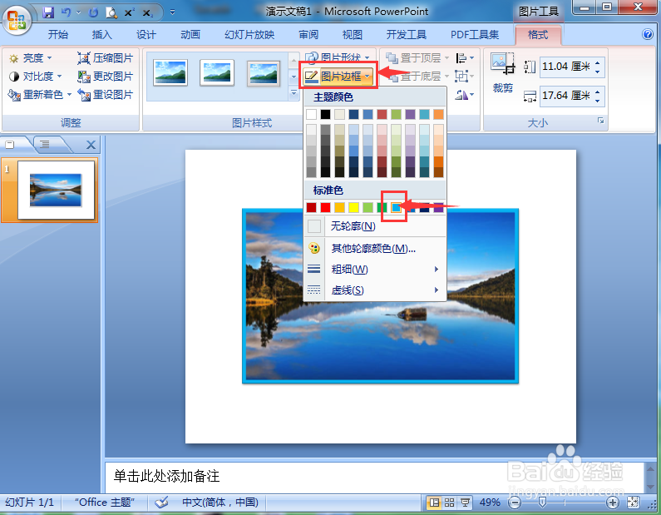Click 重设图片 reset picture
Image resolution: width=661 pixels, height=515 pixels.
pyautogui.click(x=106, y=95)
